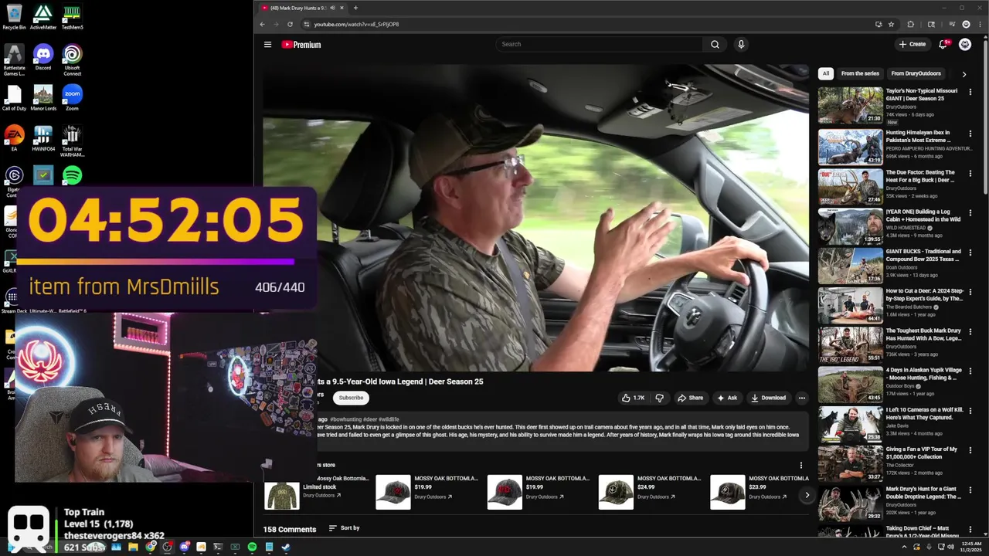Mute the tab via speaker icon
Viewport: 989px width, 556px height.
(x=332, y=8)
